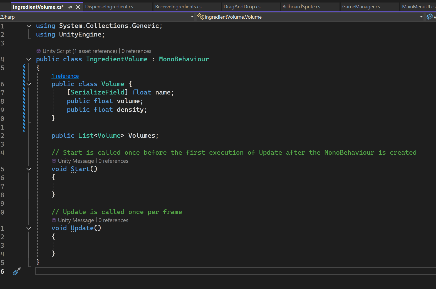
Task: Collapse the IngredientVolume class outline
Action: (x=29, y=59)
